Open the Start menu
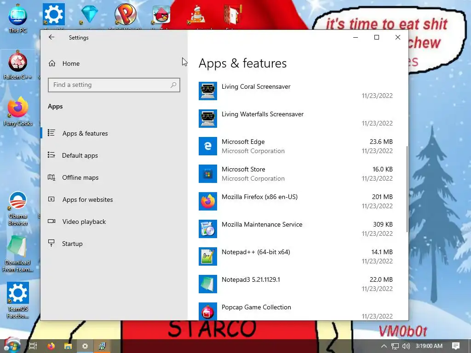Screen dimensions: 471x353 (x=12, y=346)
